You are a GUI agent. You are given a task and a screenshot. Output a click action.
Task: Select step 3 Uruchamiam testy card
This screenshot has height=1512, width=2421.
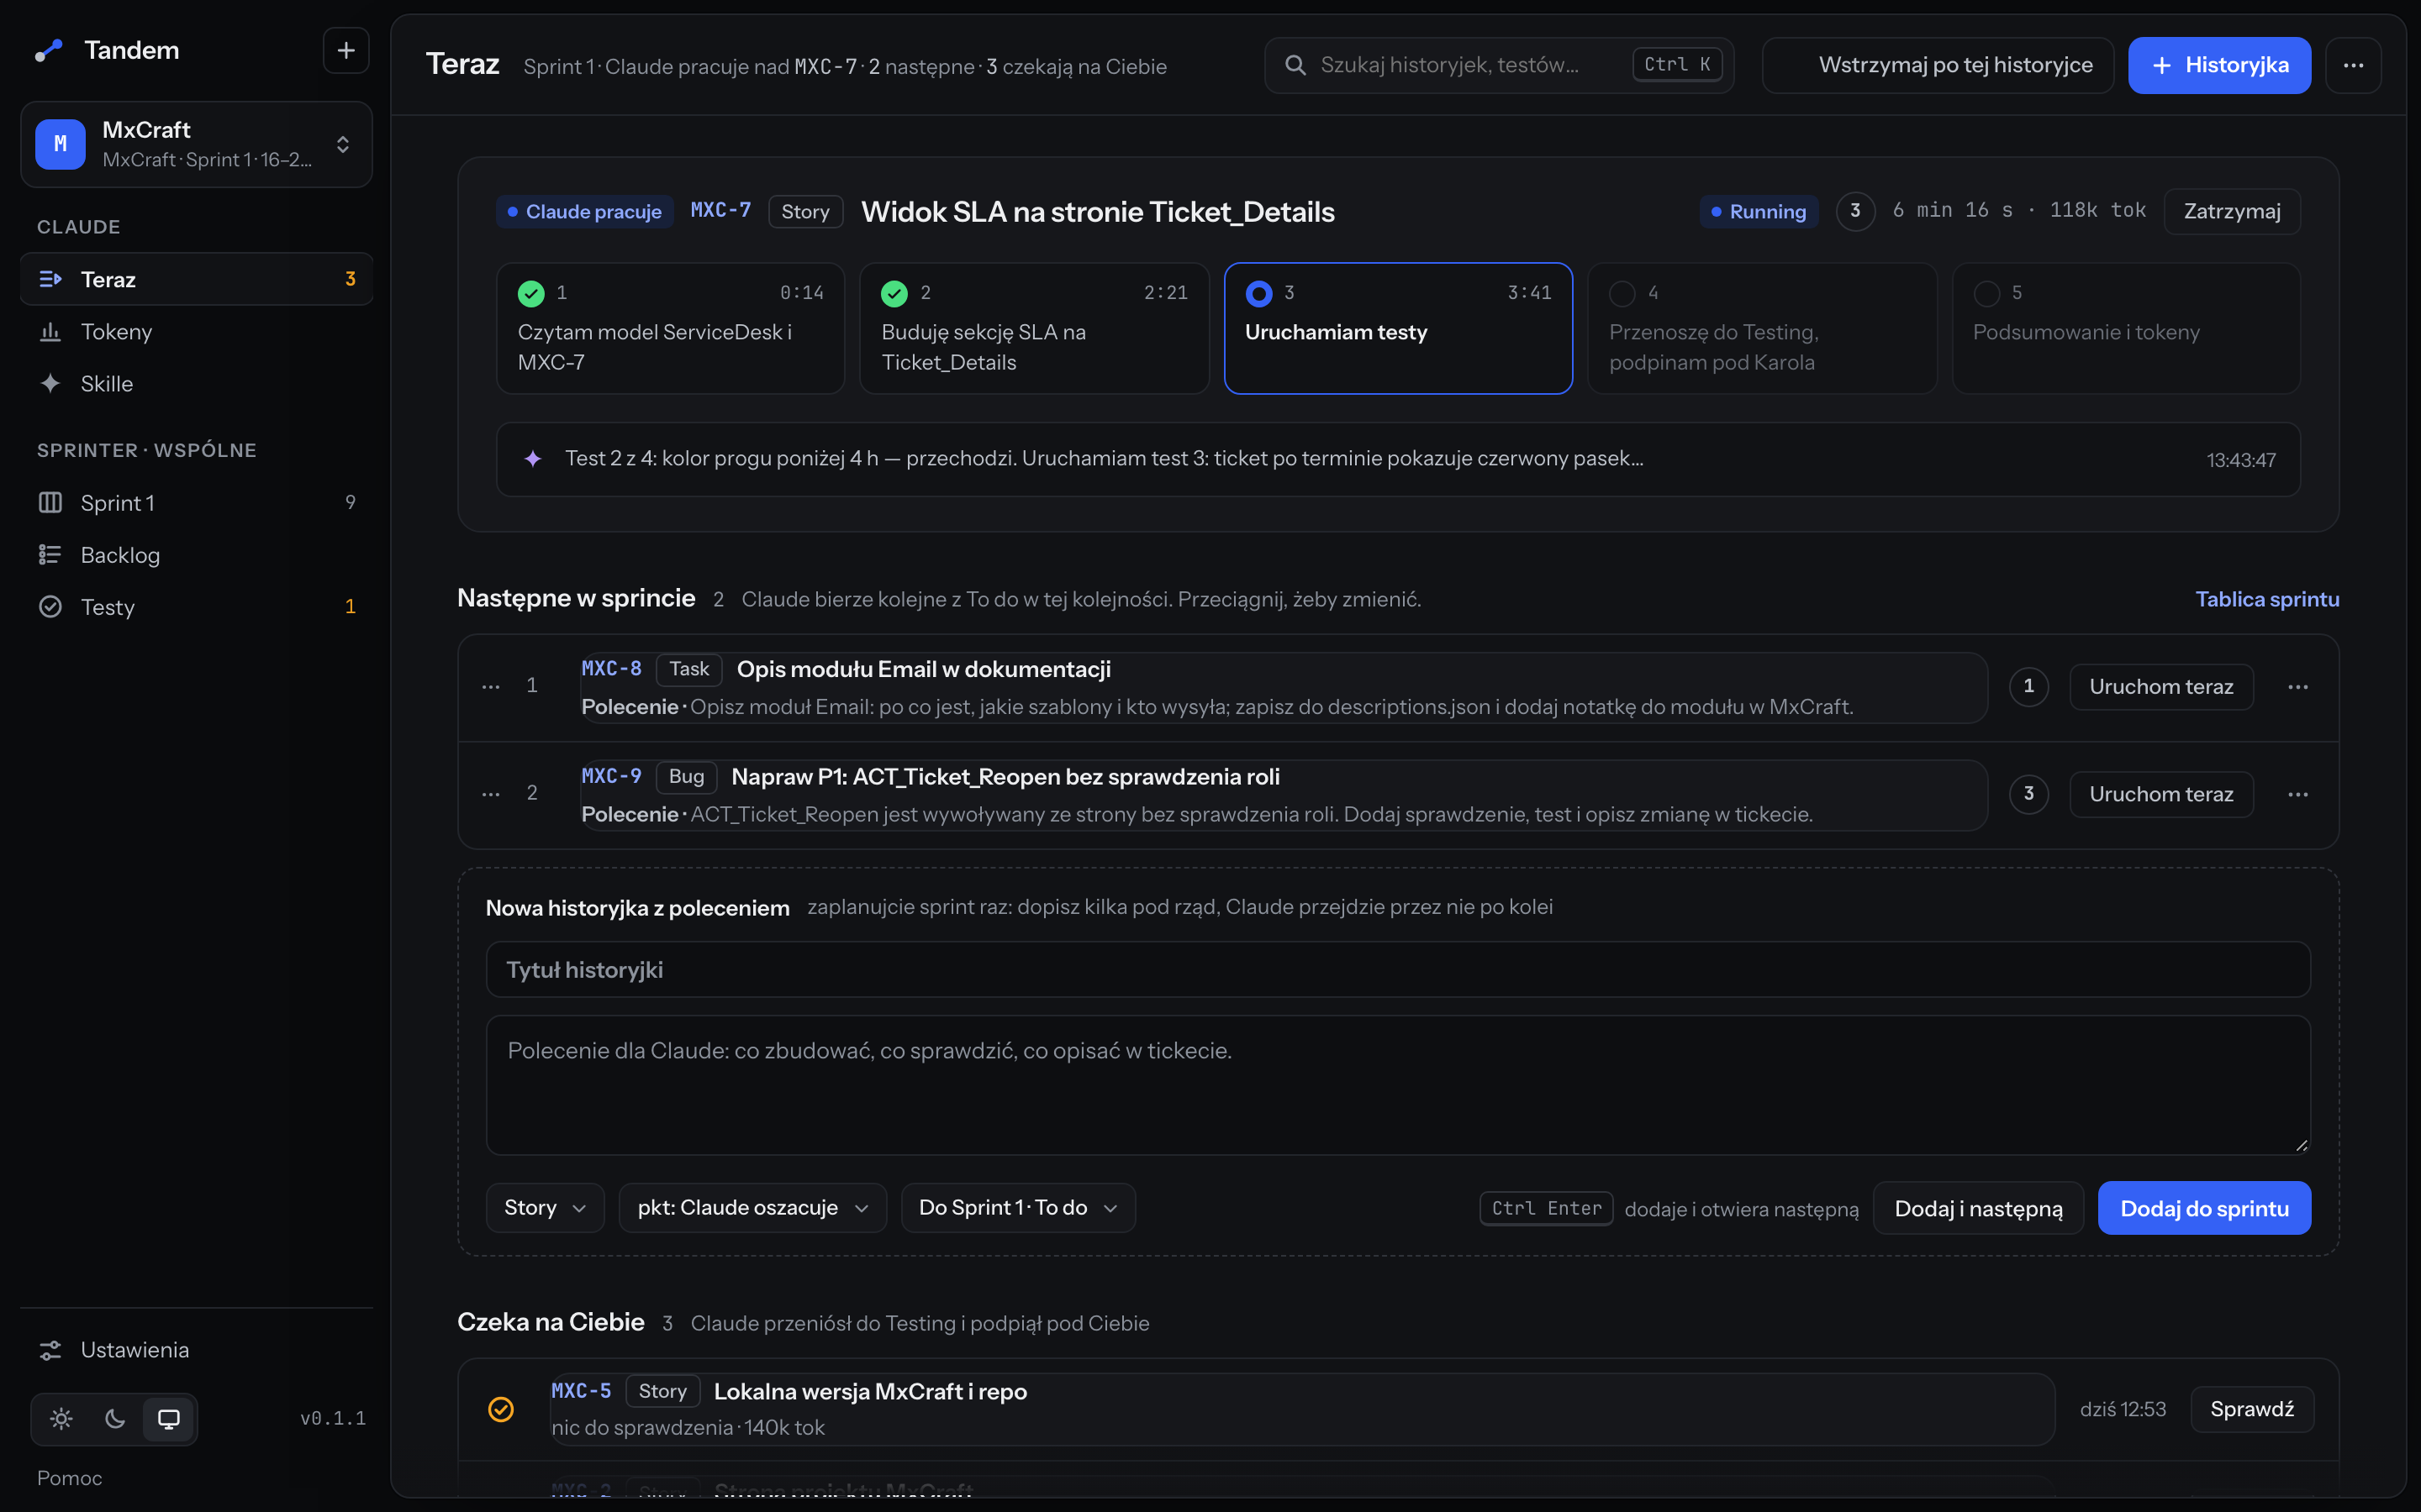(1399, 328)
